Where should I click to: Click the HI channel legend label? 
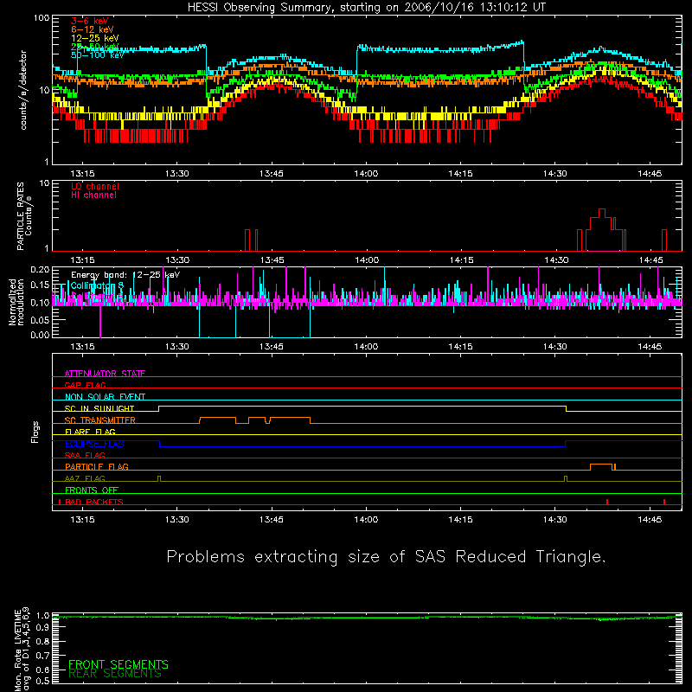(93, 195)
